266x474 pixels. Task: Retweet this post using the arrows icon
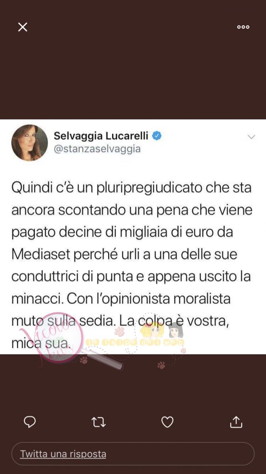point(99,422)
